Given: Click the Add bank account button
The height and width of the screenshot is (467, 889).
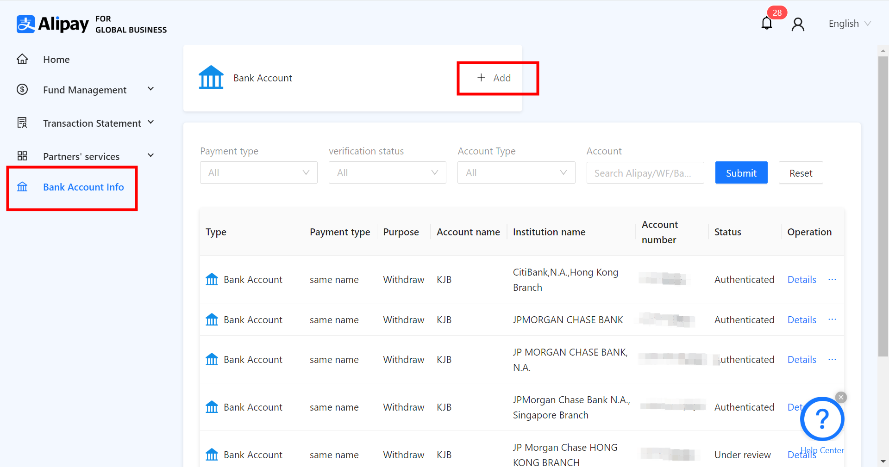Looking at the screenshot, I should (x=494, y=78).
